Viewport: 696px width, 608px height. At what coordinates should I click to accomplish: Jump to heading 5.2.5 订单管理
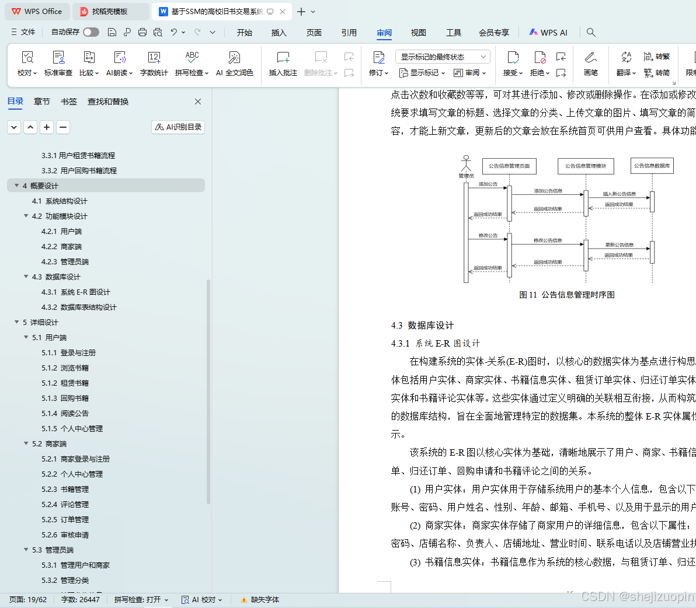click(x=65, y=519)
